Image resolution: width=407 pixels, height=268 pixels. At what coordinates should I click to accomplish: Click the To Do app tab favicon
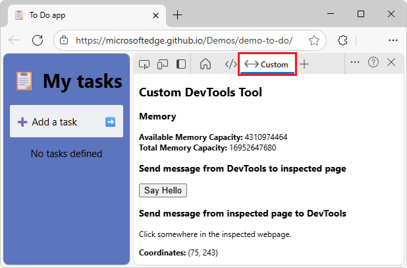(19, 15)
